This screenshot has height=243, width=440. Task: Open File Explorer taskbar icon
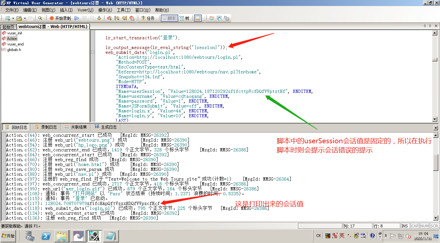(62, 236)
